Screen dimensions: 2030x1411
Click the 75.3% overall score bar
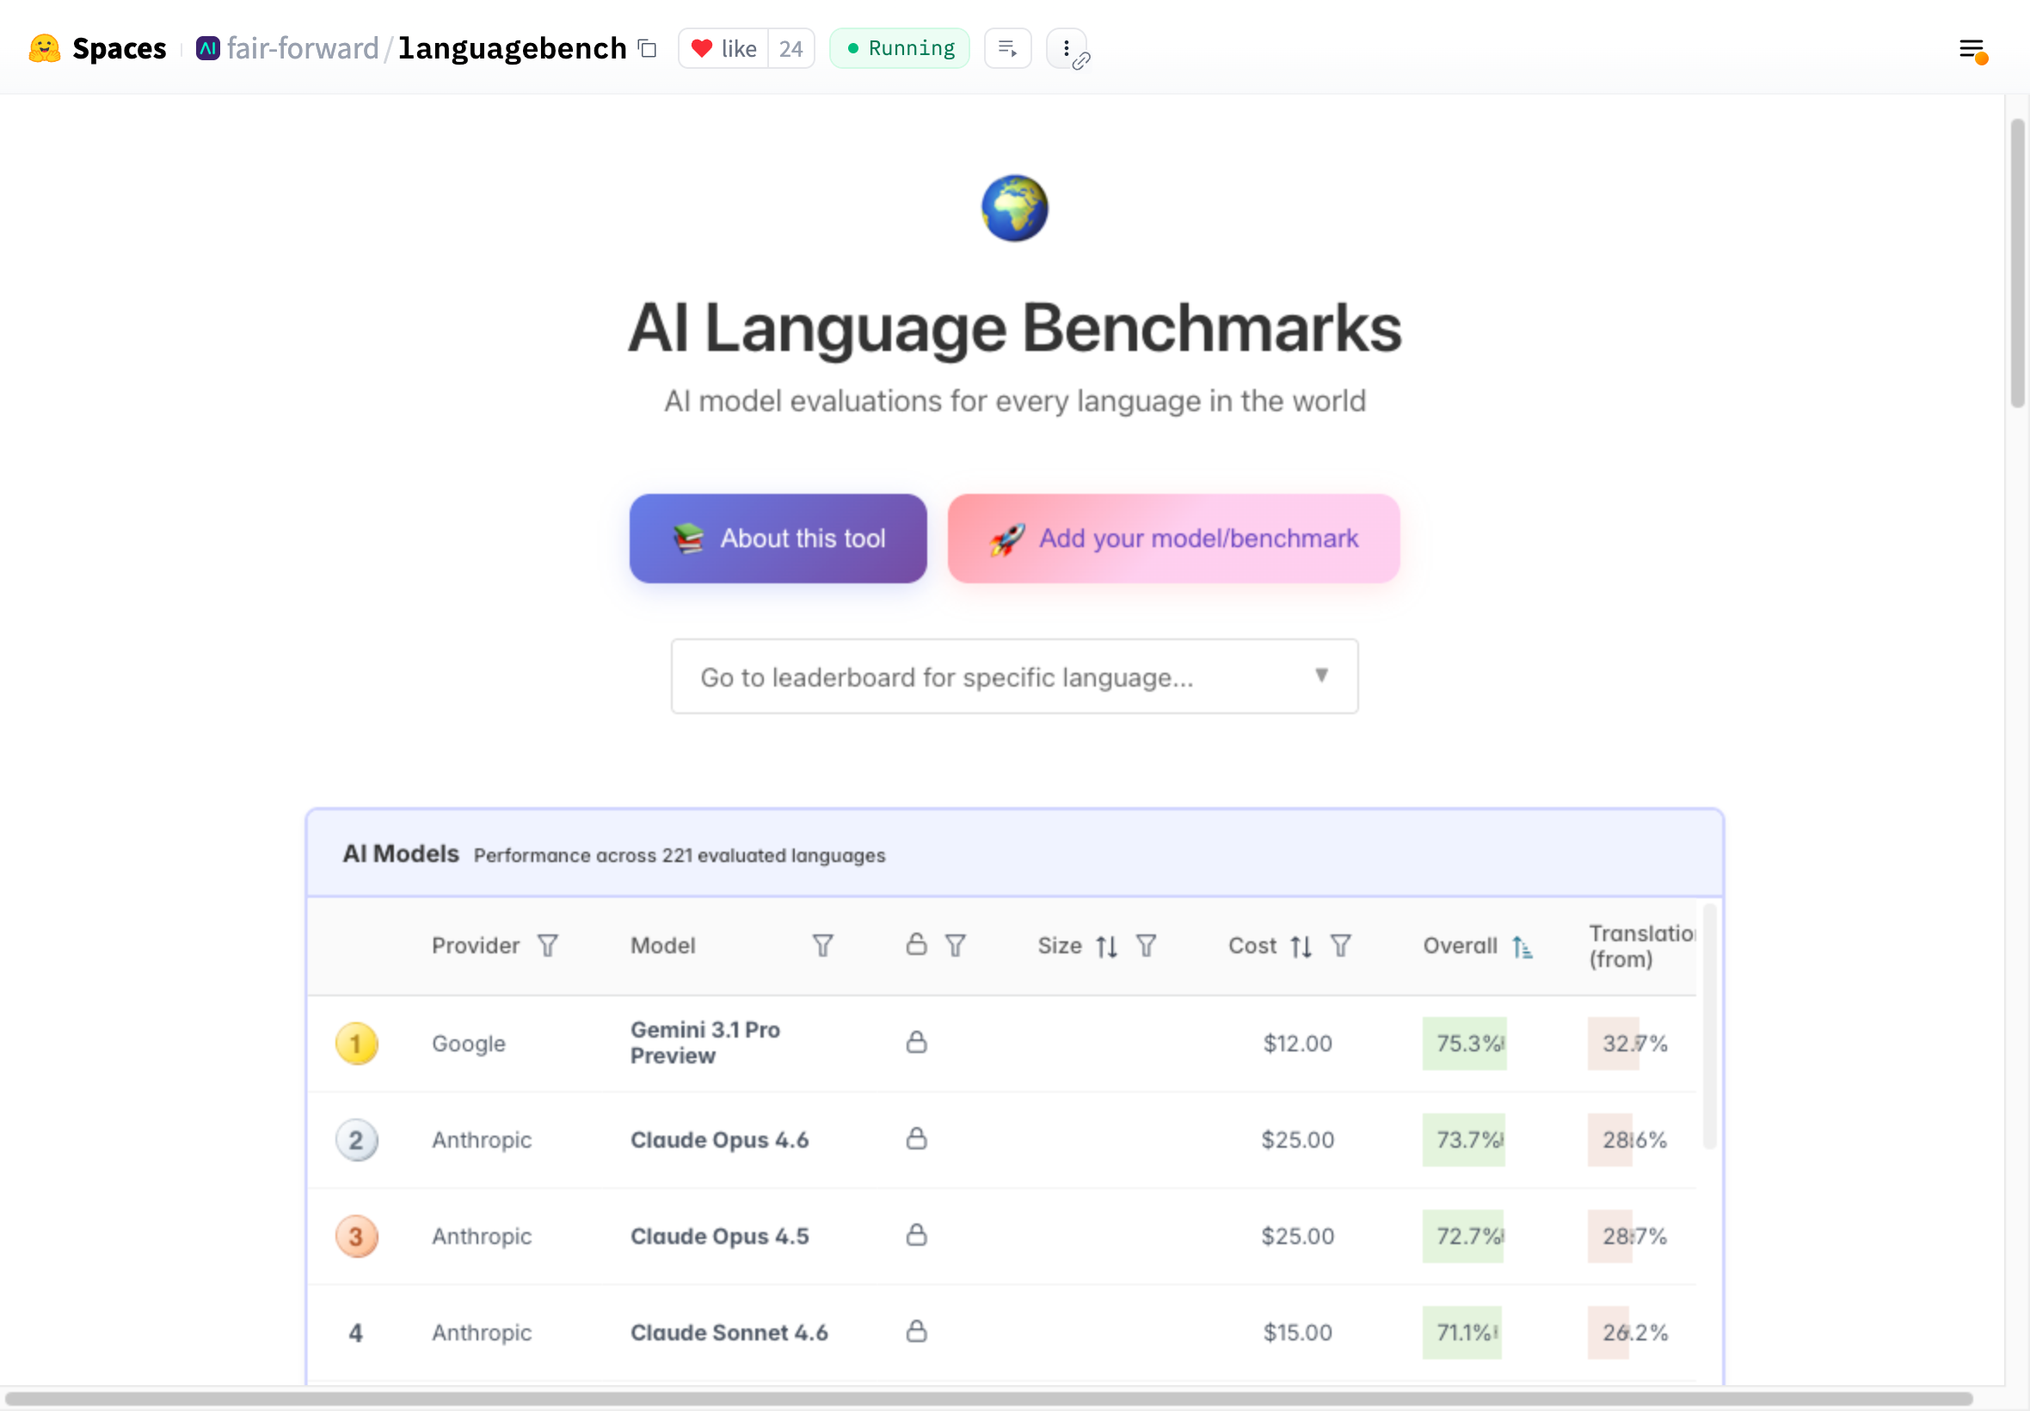1464,1044
